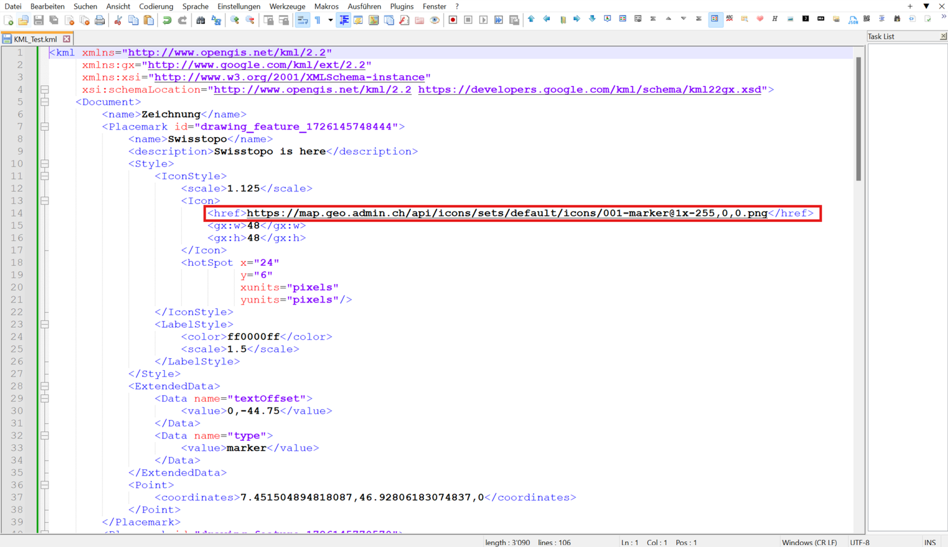Viewport: 948px width, 547px height.
Task: Click the Cut scissors icon
Action: click(x=118, y=20)
